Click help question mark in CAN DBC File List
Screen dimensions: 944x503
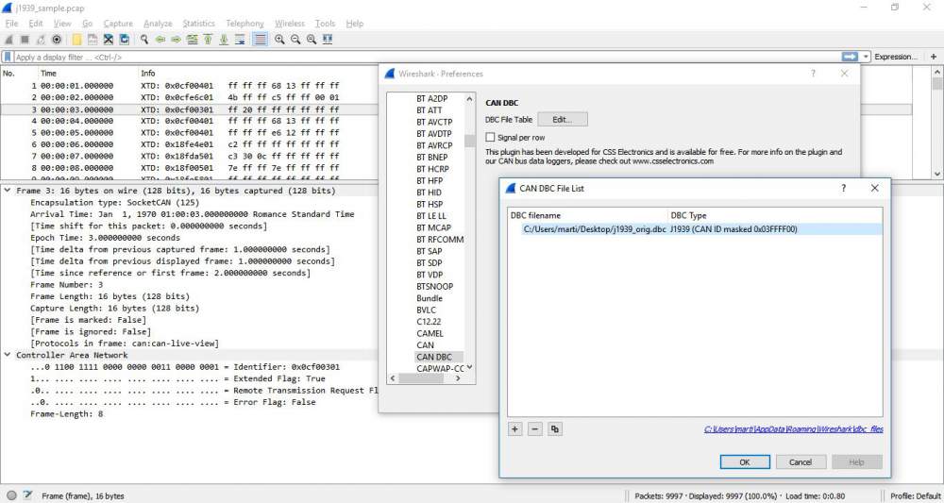[843, 189]
